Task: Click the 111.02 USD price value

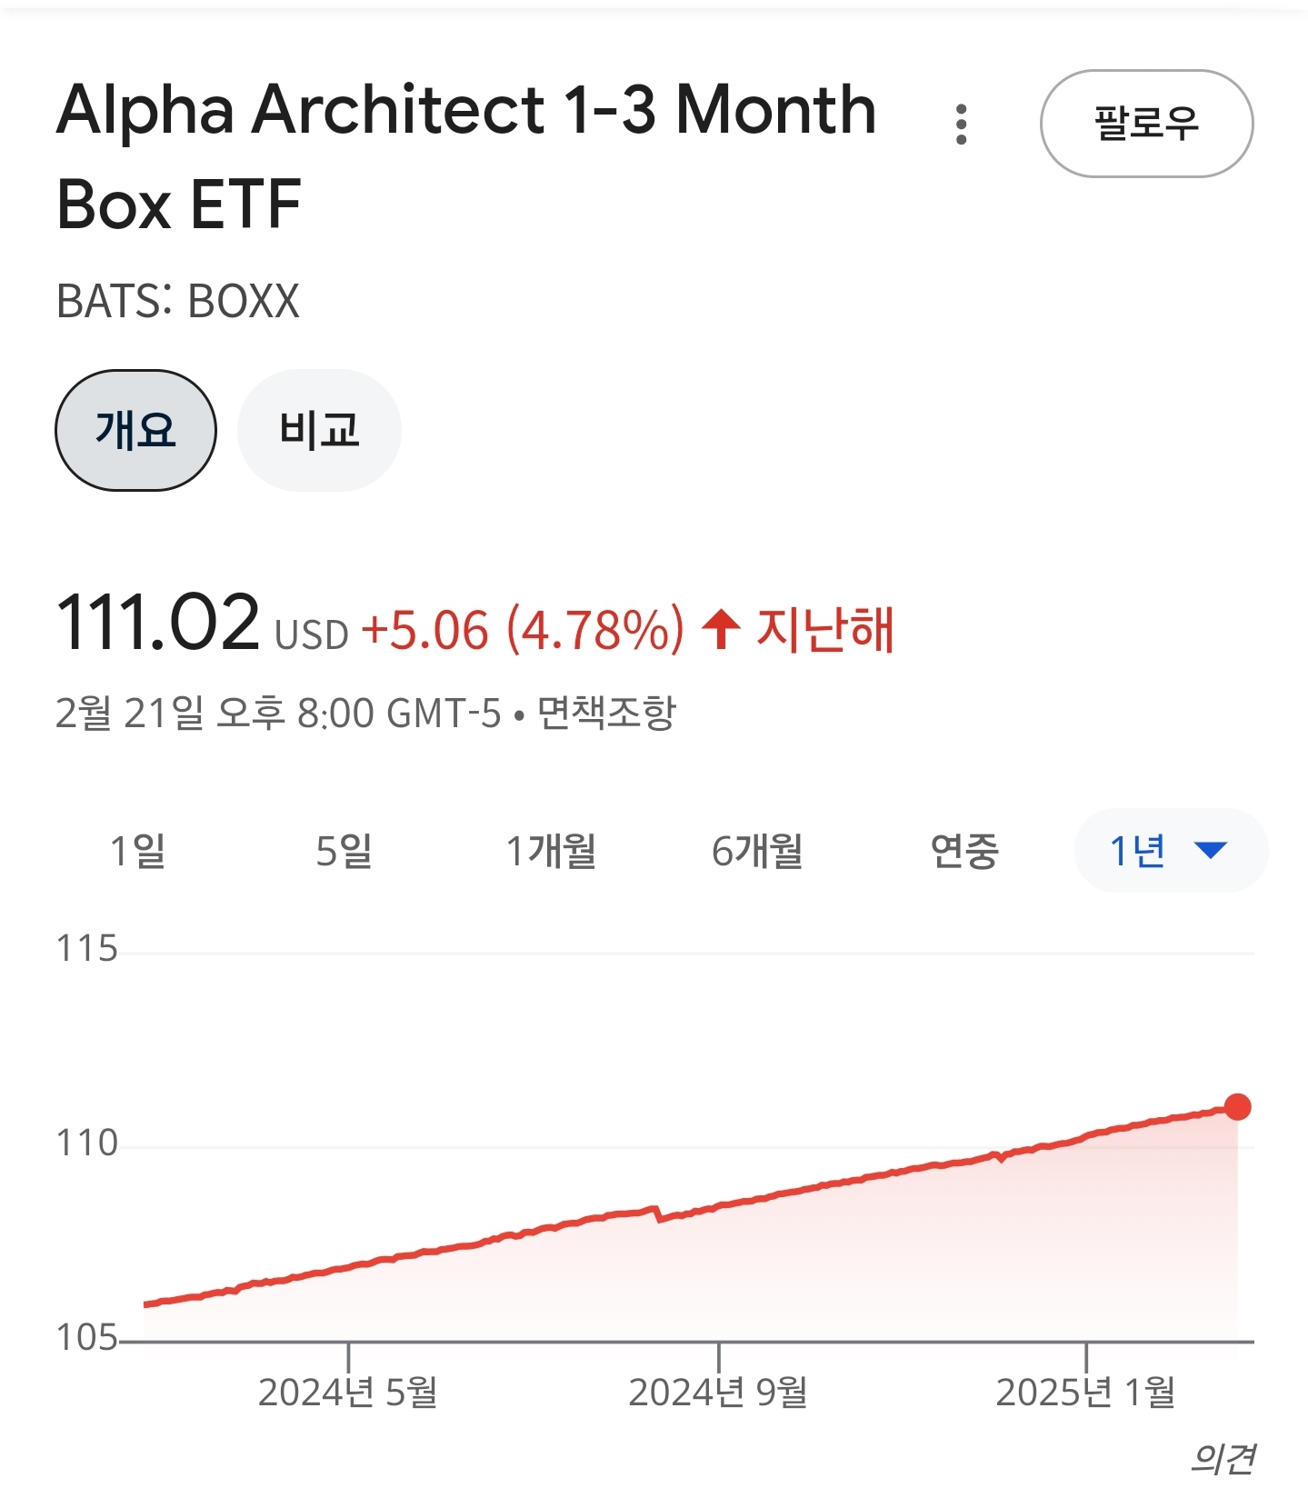Action: pos(203,624)
